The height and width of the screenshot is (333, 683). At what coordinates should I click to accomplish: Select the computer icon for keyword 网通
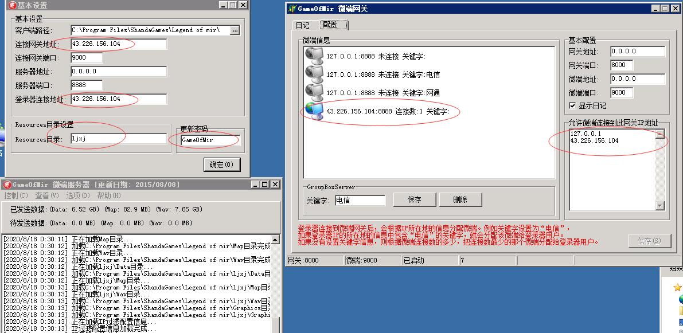[x=314, y=93]
